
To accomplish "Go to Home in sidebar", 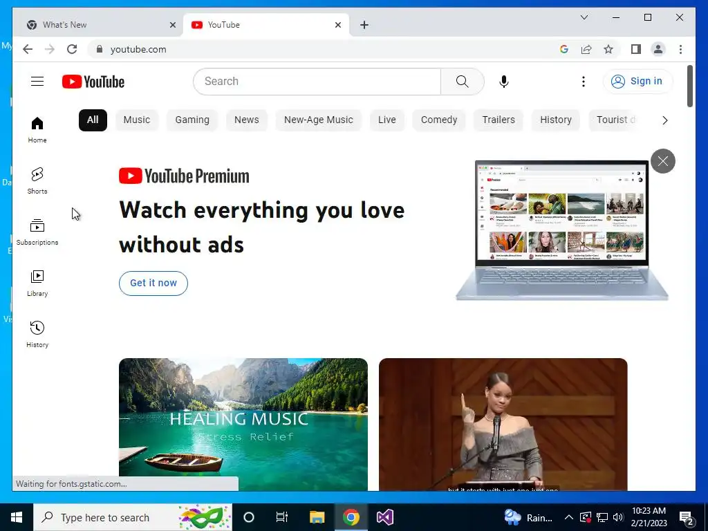I will pyautogui.click(x=37, y=130).
